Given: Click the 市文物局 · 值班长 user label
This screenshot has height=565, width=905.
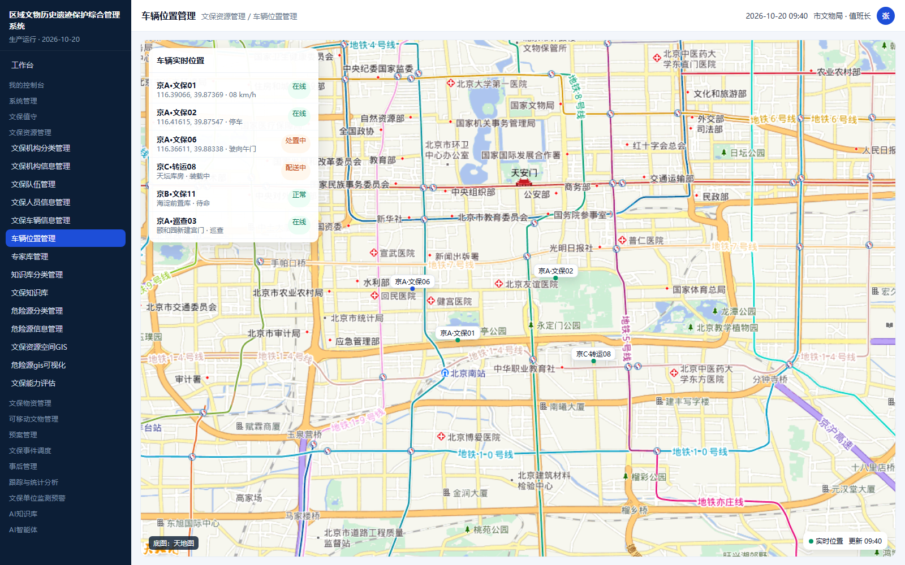Looking at the screenshot, I should click(842, 16).
